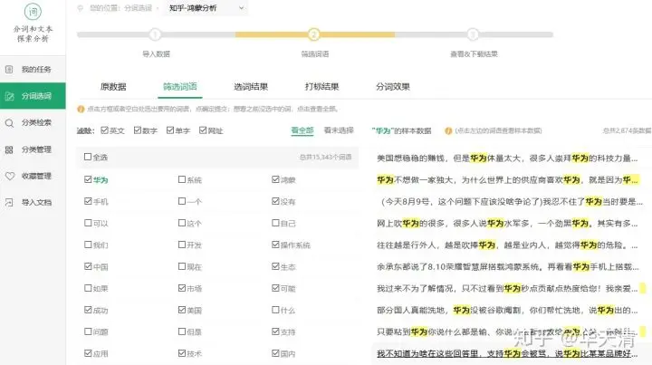Uncheck the 华为 word checkbox

click(88, 179)
